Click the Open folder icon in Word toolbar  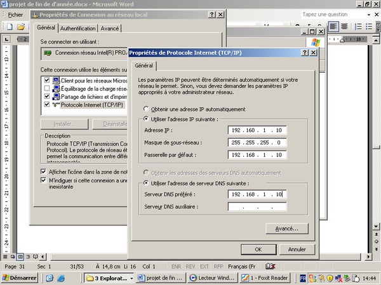(x=21, y=27)
